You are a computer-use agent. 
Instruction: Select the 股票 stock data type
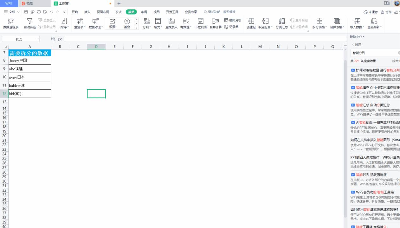[x=112, y=24]
